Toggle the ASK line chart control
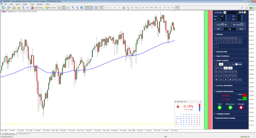 click(221, 72)
